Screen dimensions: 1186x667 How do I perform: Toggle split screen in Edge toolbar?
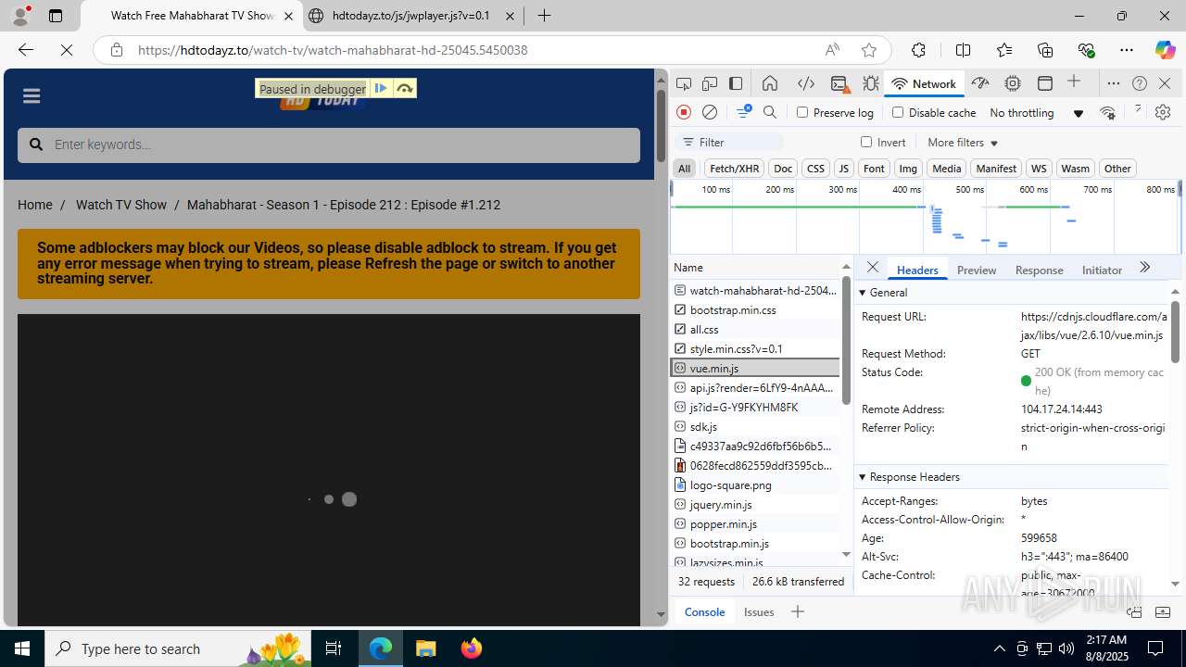pos(963,50)
